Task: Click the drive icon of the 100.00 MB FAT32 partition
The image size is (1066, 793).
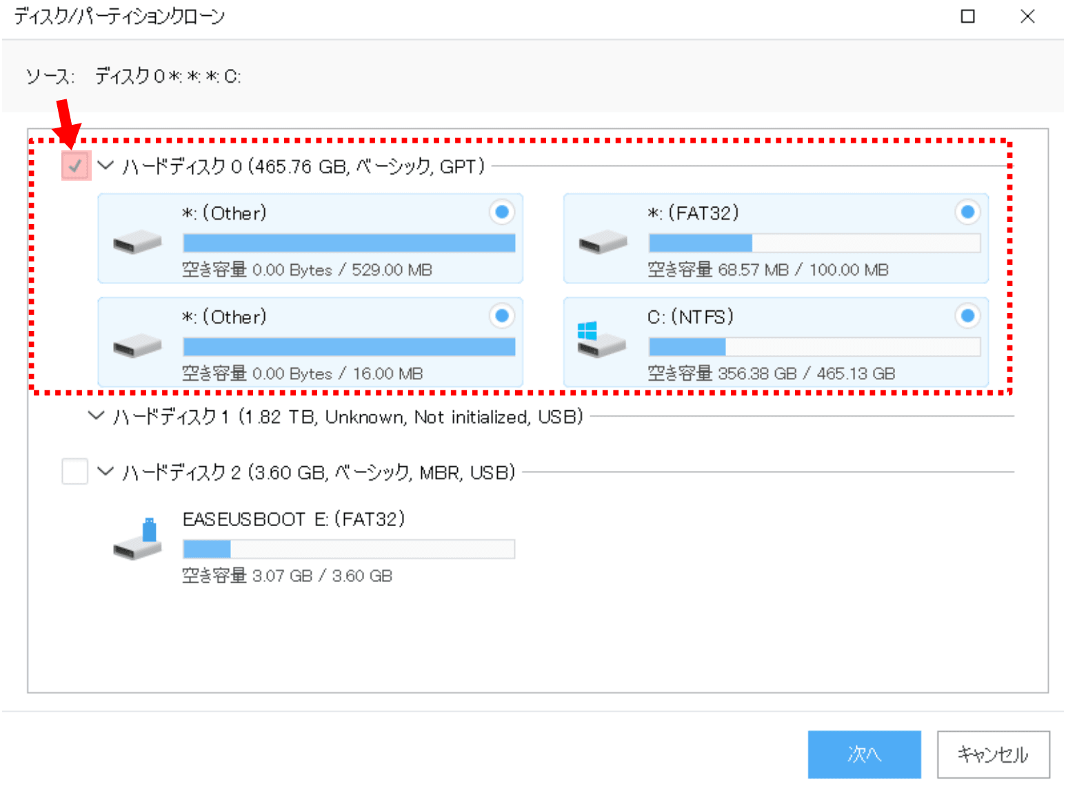Action: point(603,243)
